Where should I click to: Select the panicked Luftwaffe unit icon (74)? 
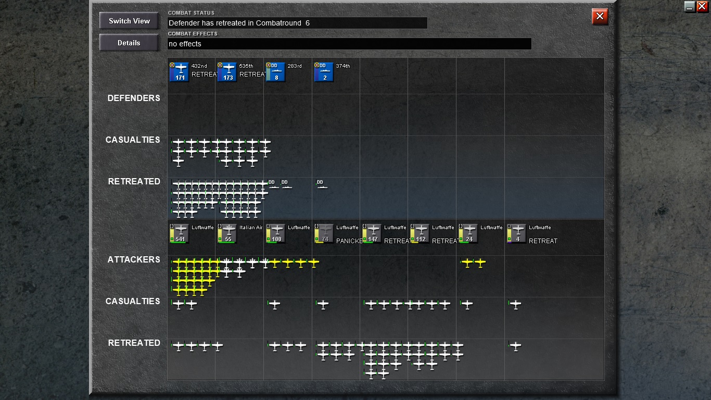click(324, 233)
